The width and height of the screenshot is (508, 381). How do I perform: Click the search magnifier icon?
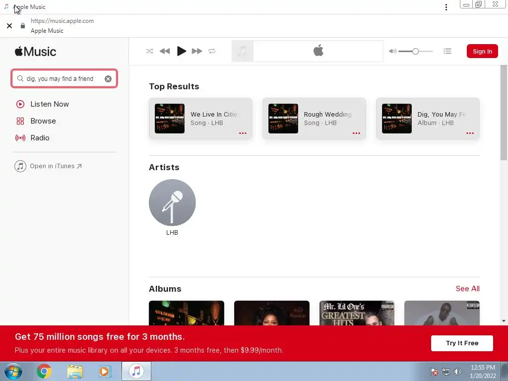(x=20, y=78)
